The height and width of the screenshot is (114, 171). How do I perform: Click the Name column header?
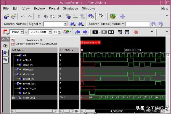[18, 50]
